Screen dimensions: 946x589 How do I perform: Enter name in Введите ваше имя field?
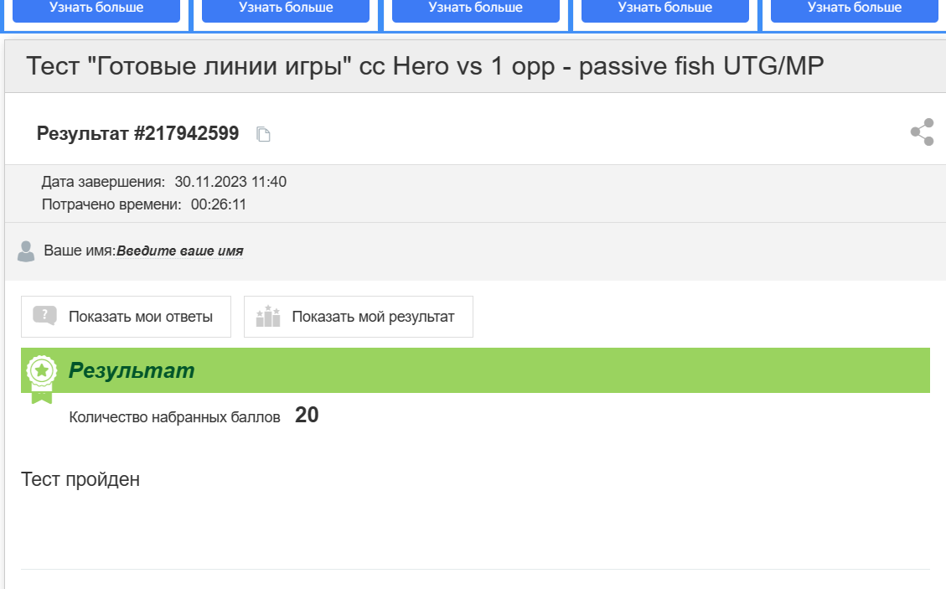click(x=180, y=251)
